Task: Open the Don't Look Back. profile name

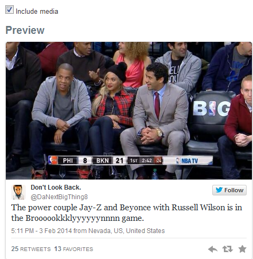Action: [x=56, y=187]
